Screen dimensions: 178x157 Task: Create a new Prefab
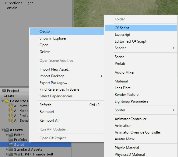(x=141, y=64)
